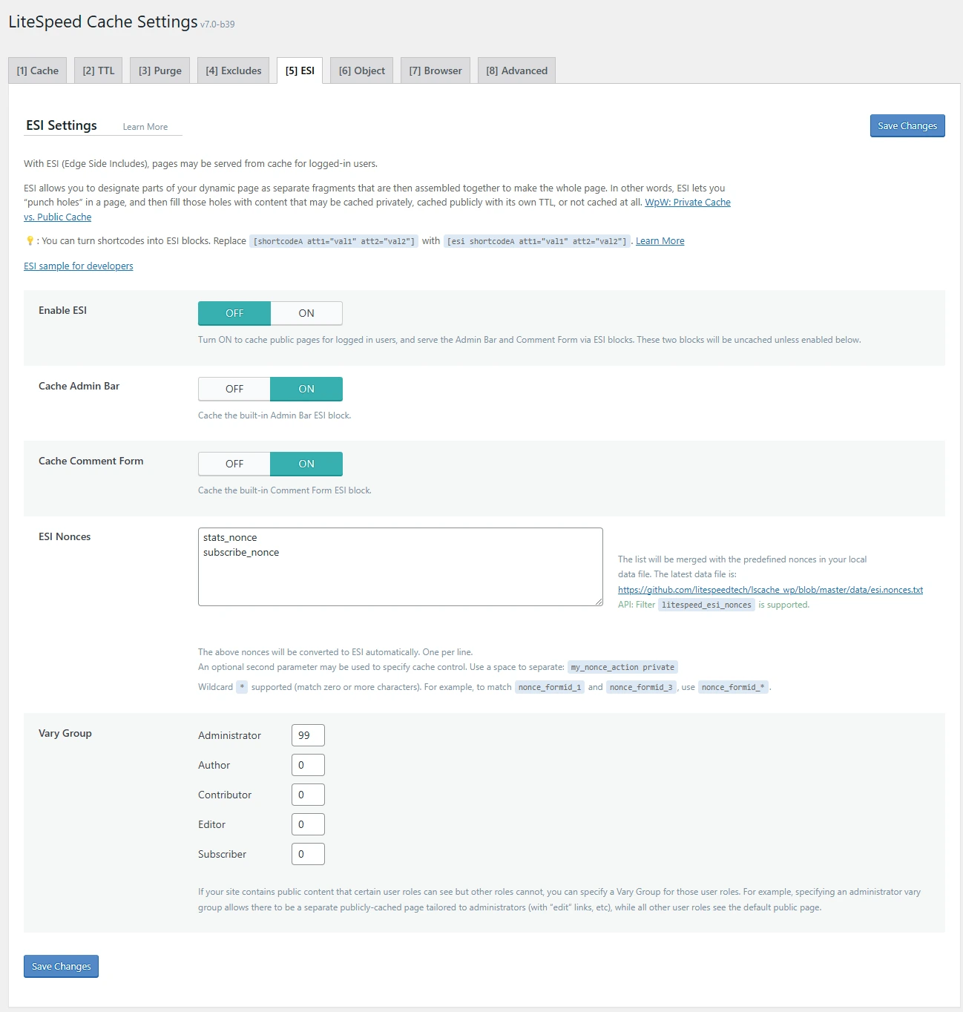Go to the [8] Advanced tab
The image size is (963, 1012).
pyautogui.click(x=517, y=70)
